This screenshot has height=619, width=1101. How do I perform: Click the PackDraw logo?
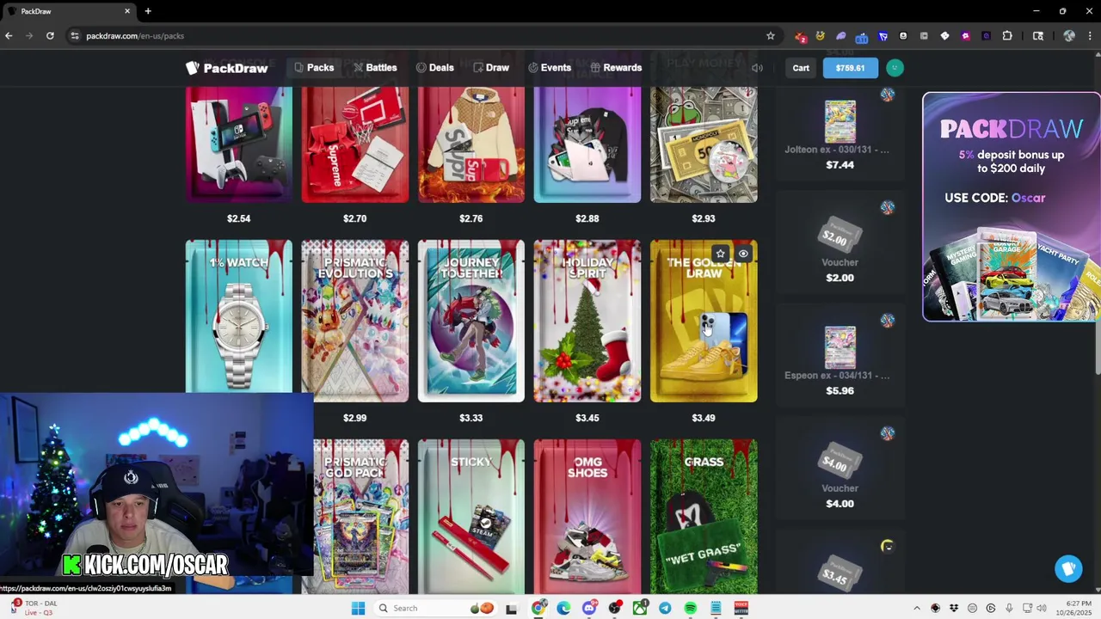227,68
